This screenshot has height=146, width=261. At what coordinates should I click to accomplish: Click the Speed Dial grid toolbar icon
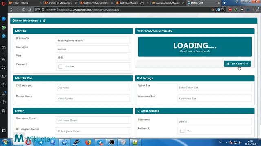point(30,10)
